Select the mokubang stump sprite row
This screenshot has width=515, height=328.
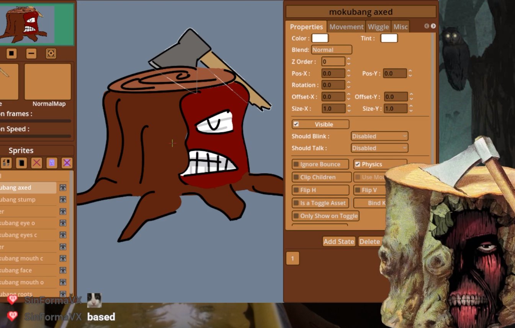[28, 200]
